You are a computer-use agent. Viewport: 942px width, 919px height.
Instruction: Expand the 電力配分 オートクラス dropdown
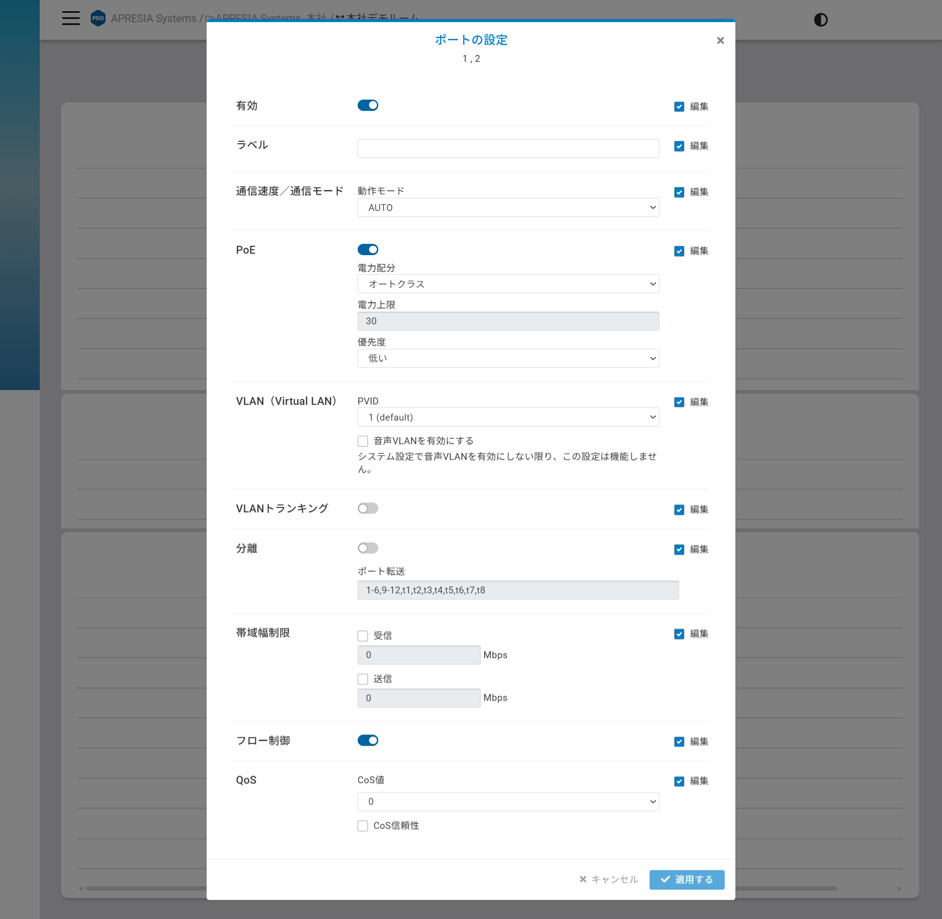click(508, 284)
